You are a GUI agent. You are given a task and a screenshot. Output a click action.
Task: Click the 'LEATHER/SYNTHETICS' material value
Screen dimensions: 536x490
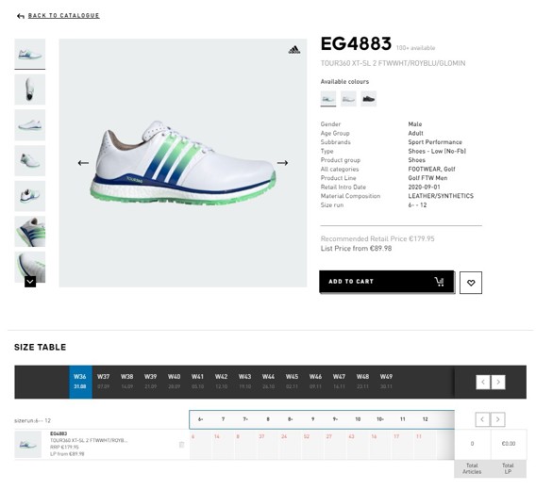[441, 196]
